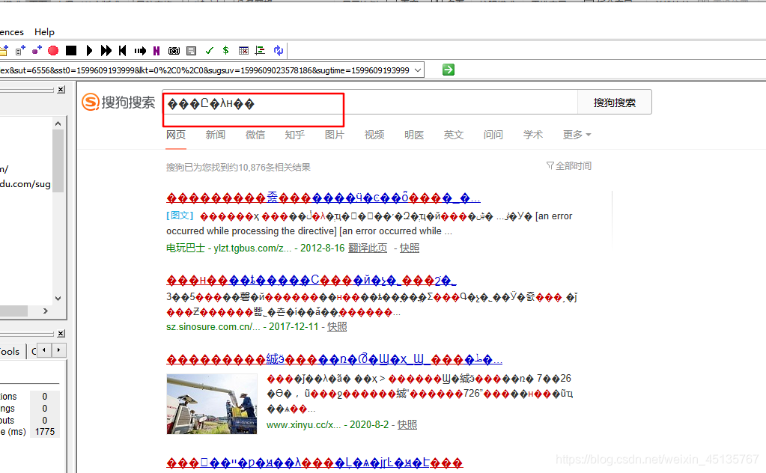Click the black Stop square in toolbar
Screen dimensions: 766x473
pyautogui.click(x=71, y=50)
